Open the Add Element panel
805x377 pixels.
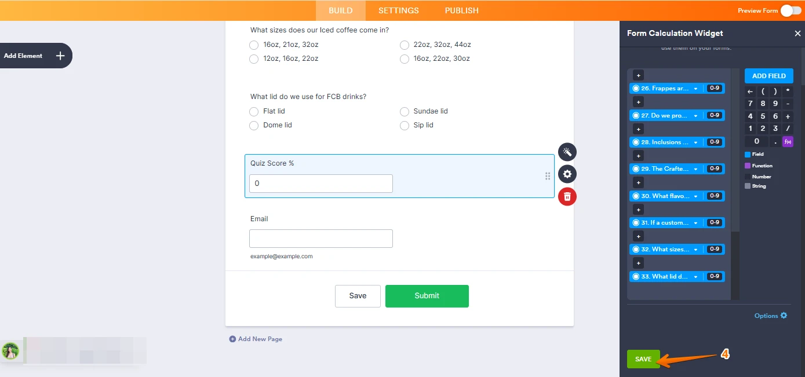pos(36,56)
